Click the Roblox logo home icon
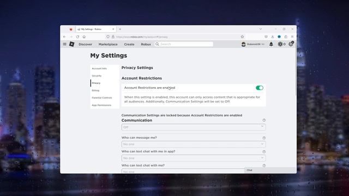This screenshot has height=196, width=349. click(71, 44)
